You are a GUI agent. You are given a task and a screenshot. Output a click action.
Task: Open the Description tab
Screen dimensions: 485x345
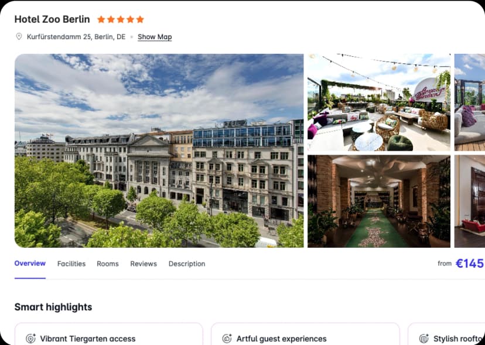coord(187,264)
